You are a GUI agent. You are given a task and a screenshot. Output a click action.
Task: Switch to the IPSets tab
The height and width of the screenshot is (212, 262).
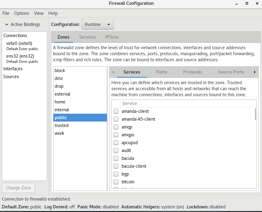tap(112, 37)
